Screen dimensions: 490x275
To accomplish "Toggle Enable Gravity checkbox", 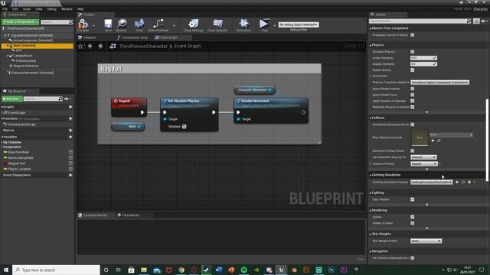I will tap(413, 70).
